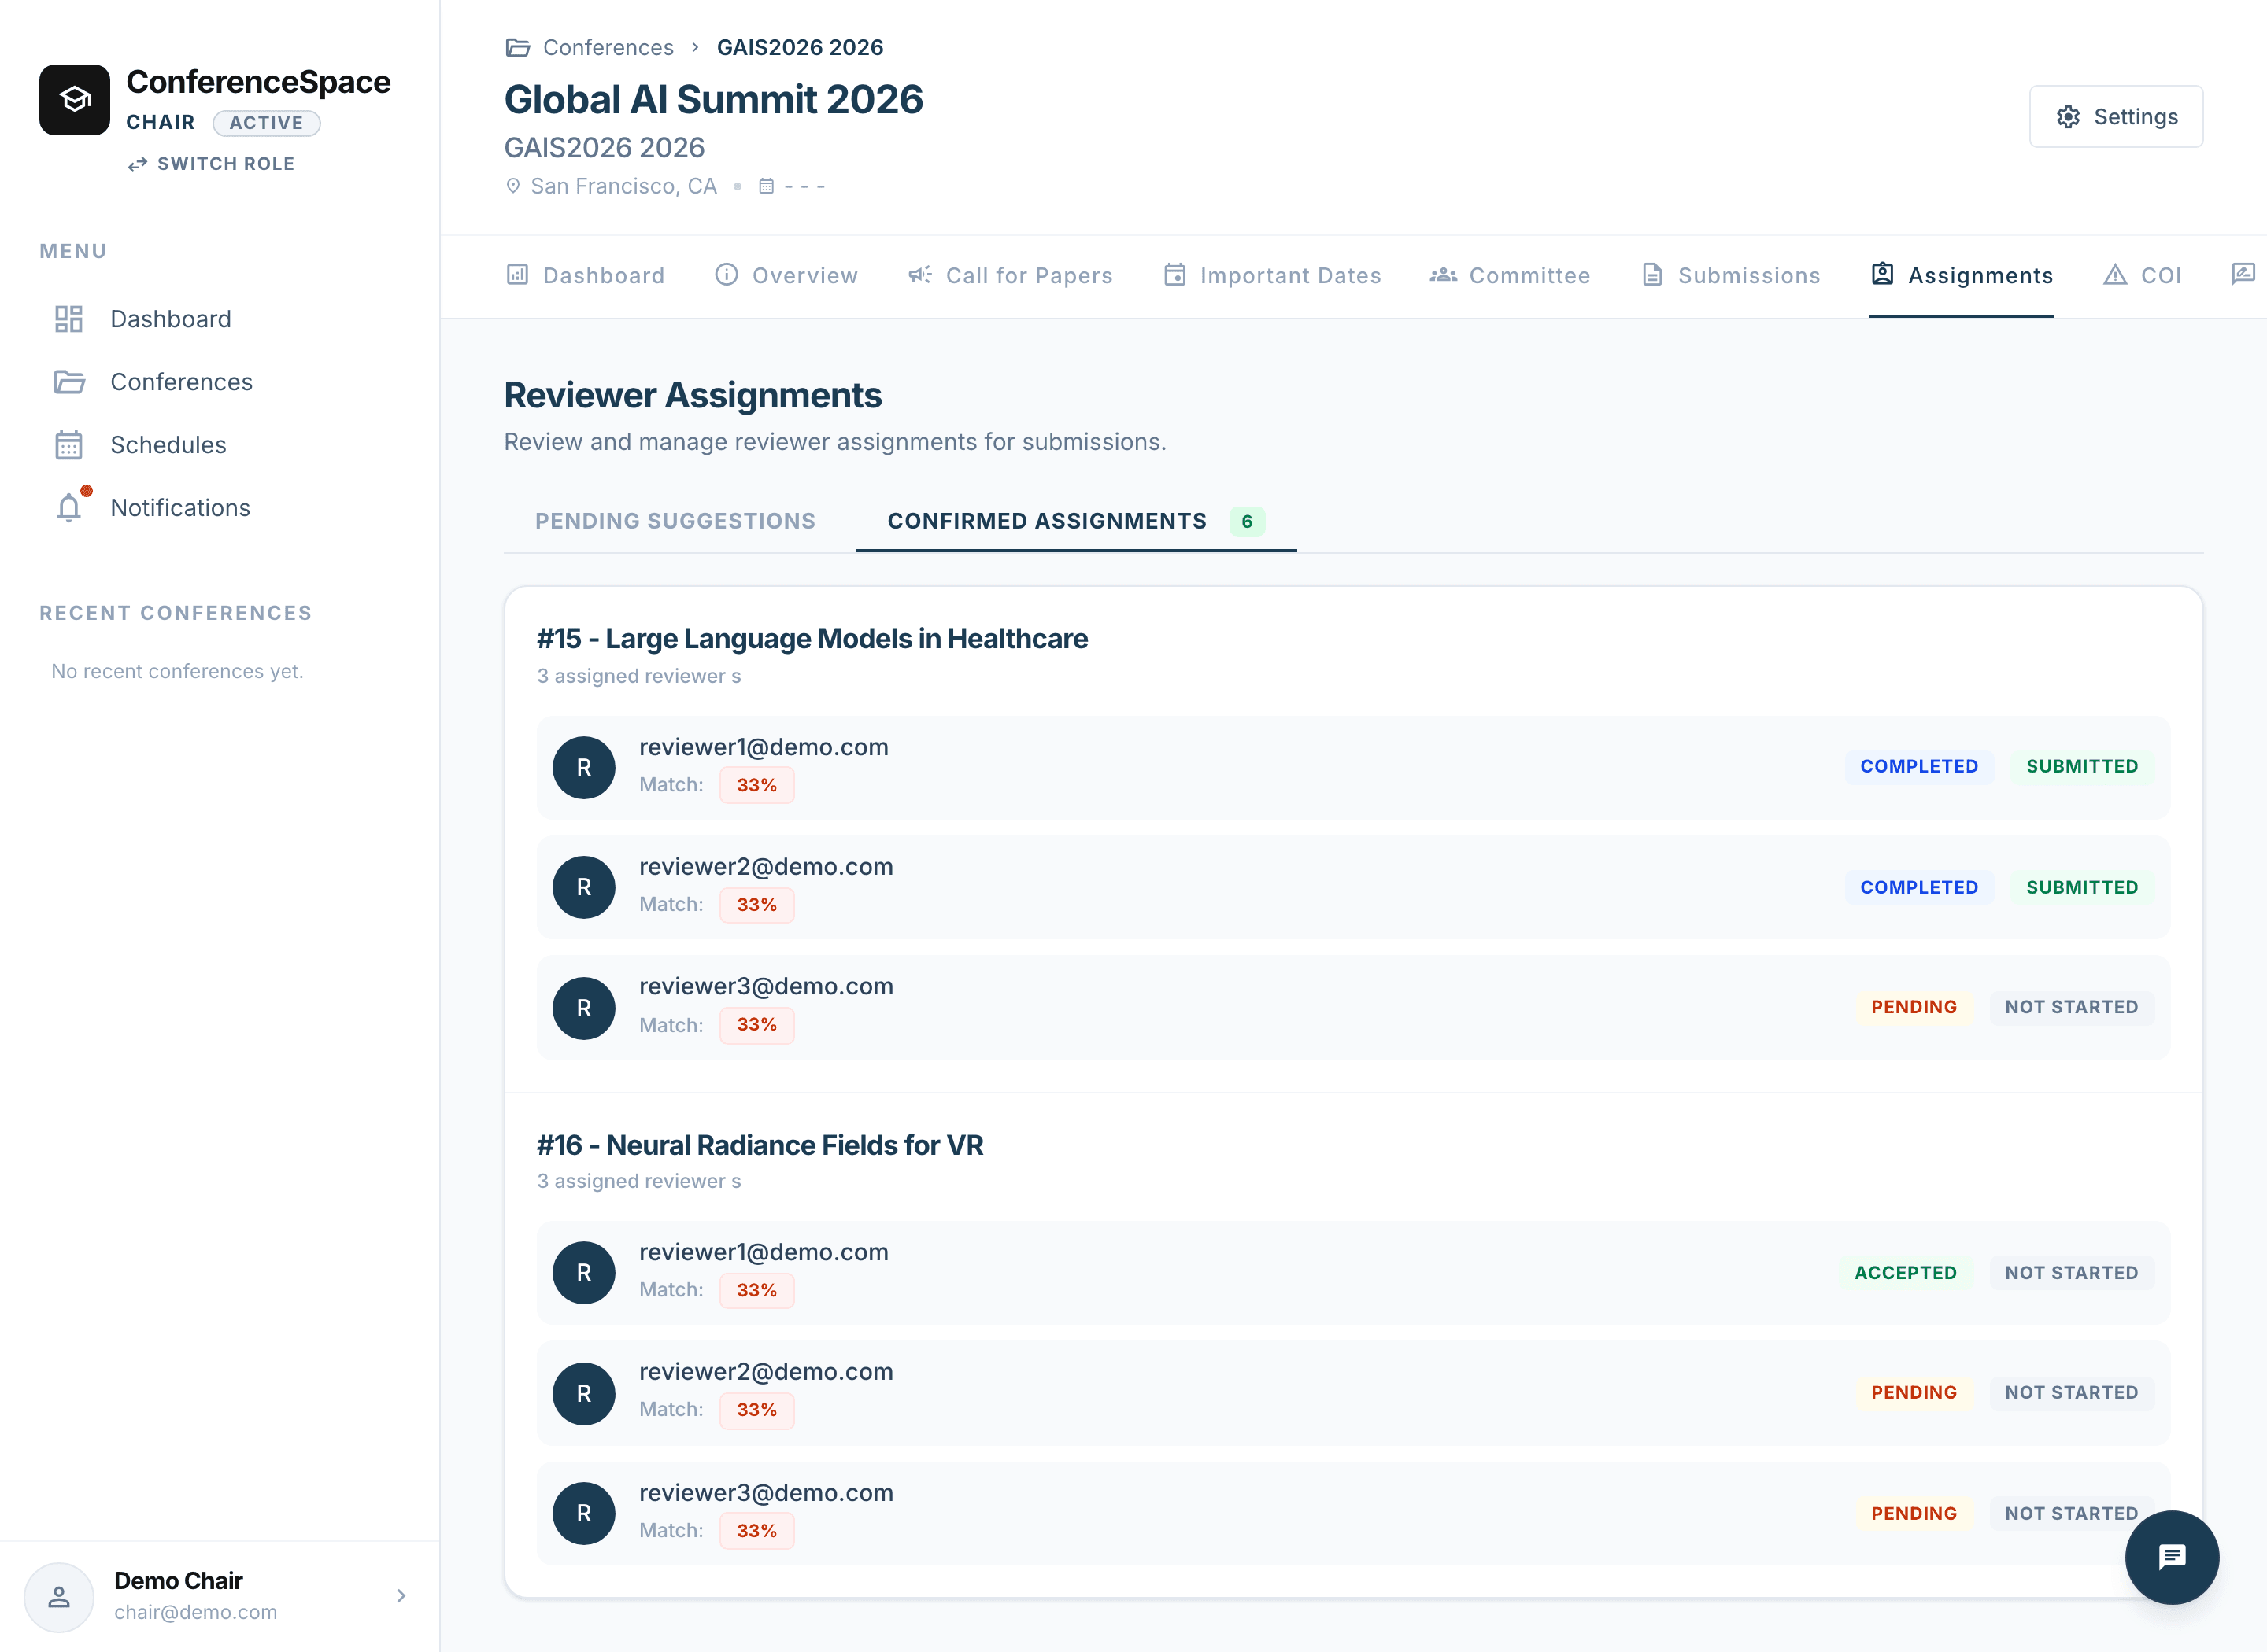The width and height of the screenshot is (2267, 1652).
Task: Click the breadcrumb chevron after Conferences
Action: point(695,47)
